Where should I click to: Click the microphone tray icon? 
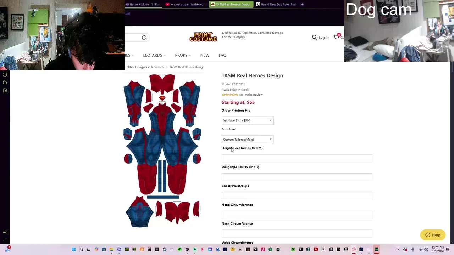(x=413, y=249)
